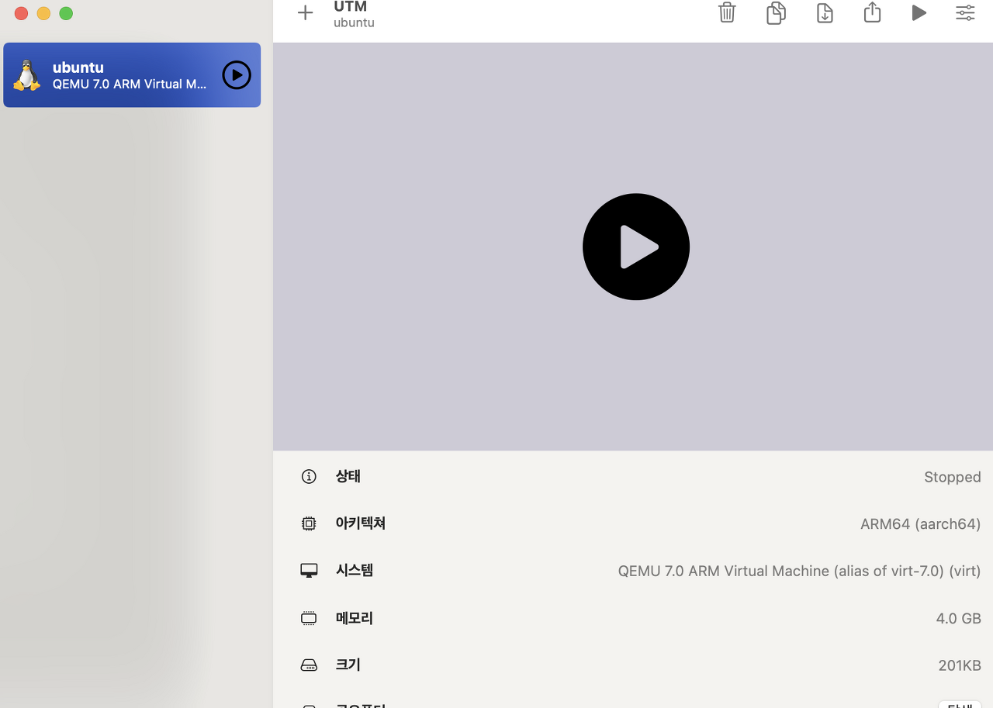Maximize the window with the green button

tap(66, 13)
